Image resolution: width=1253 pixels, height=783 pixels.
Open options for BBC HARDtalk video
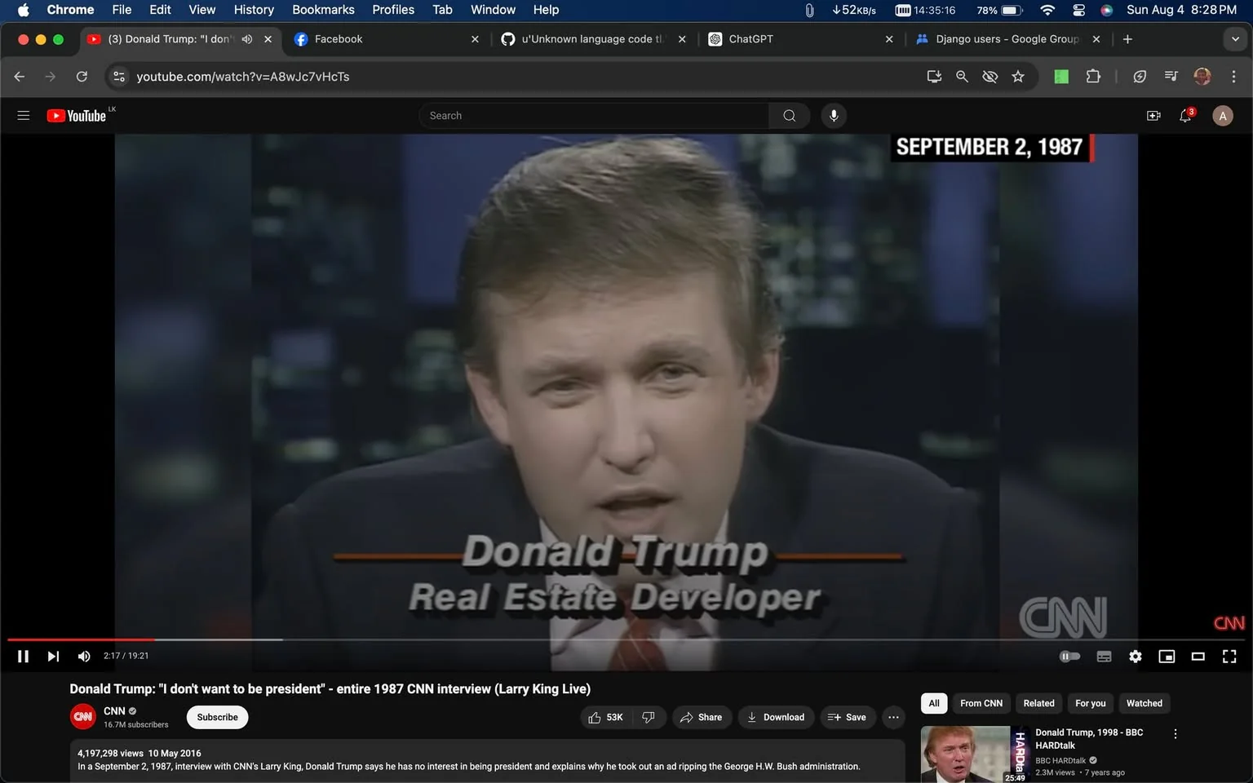point(1176,734)
